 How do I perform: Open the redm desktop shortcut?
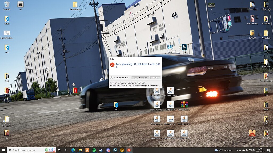[x=75, y=91]
